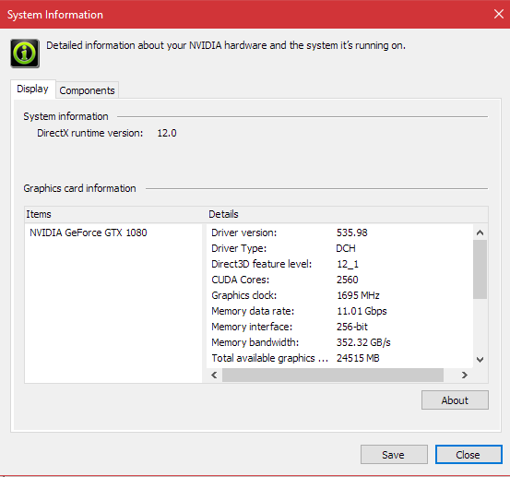The height and width of the screenshot is (477, 510).
Task: Select the Display tab
Action: point(33,89)
